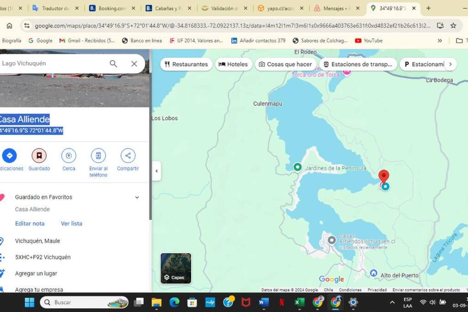Expand the Guardado en Favoritos chevron
The width and height of the screenshot is (468, 312).
[137, 197]
